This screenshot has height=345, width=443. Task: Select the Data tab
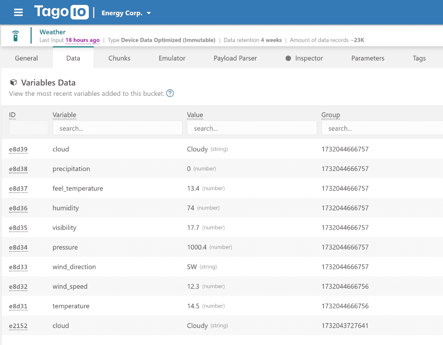(73, 58)
